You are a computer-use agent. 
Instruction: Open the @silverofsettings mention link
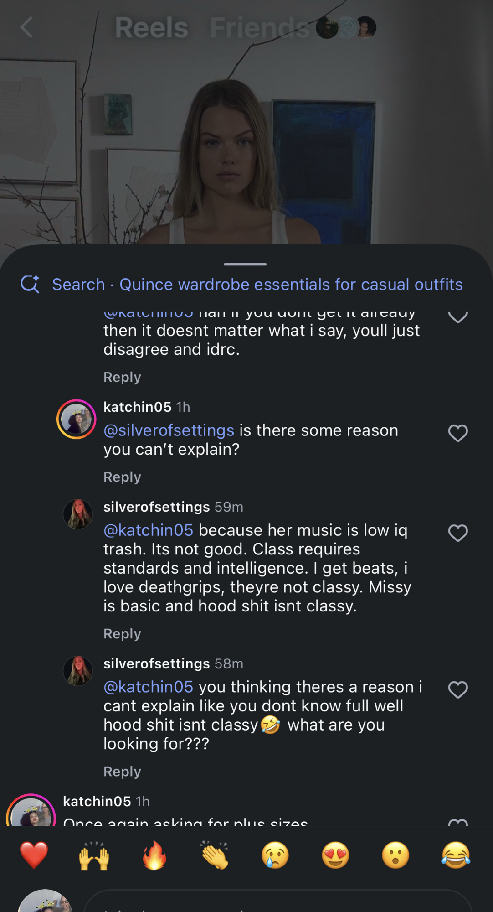pos(169,430)
